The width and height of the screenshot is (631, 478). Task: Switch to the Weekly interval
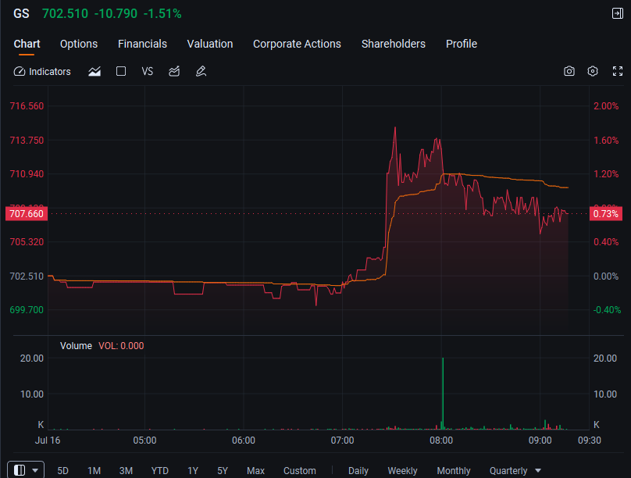(x=402, y=471)
